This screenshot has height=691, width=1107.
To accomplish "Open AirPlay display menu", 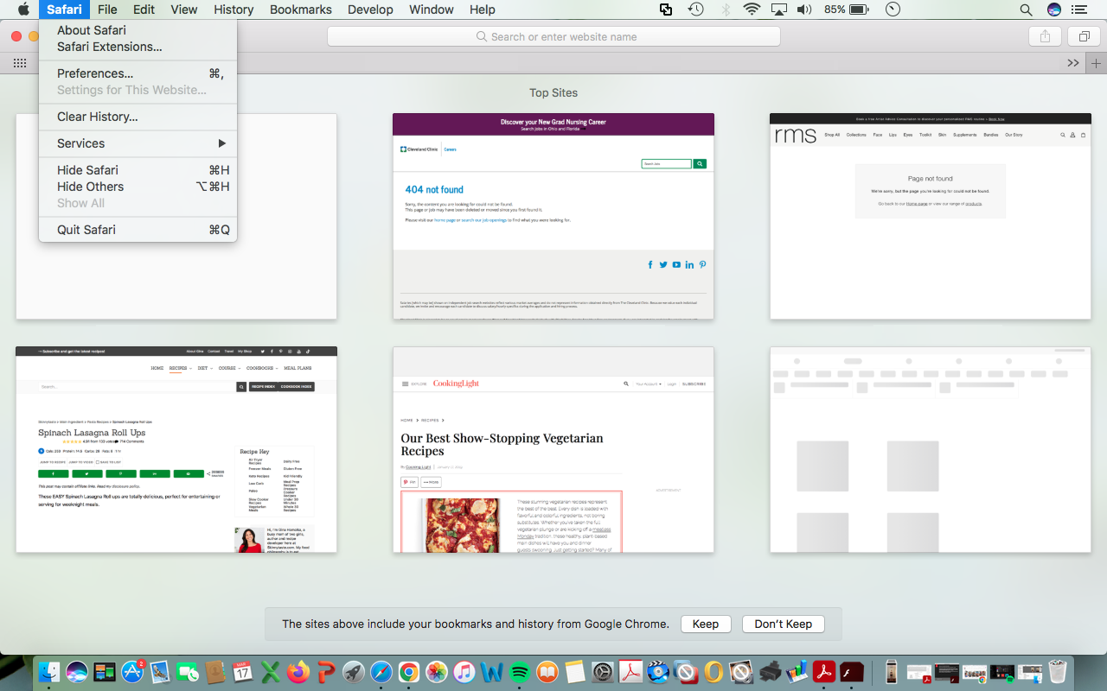I will [x=778, y=10].
